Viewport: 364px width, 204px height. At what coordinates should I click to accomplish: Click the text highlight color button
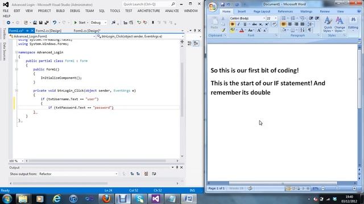point(232,30)
